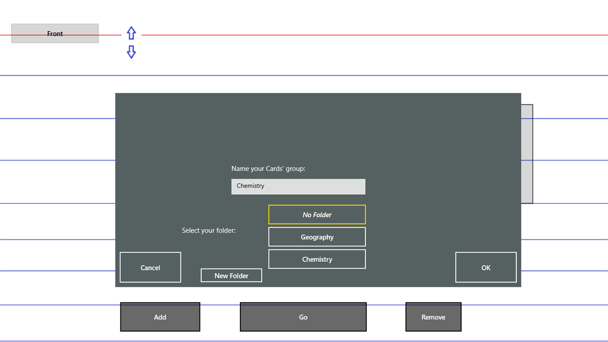The height and width of the screenshot is (342, 608).
Task: Click the 'Name your Cards' group' label
Action: pos(268,169)
